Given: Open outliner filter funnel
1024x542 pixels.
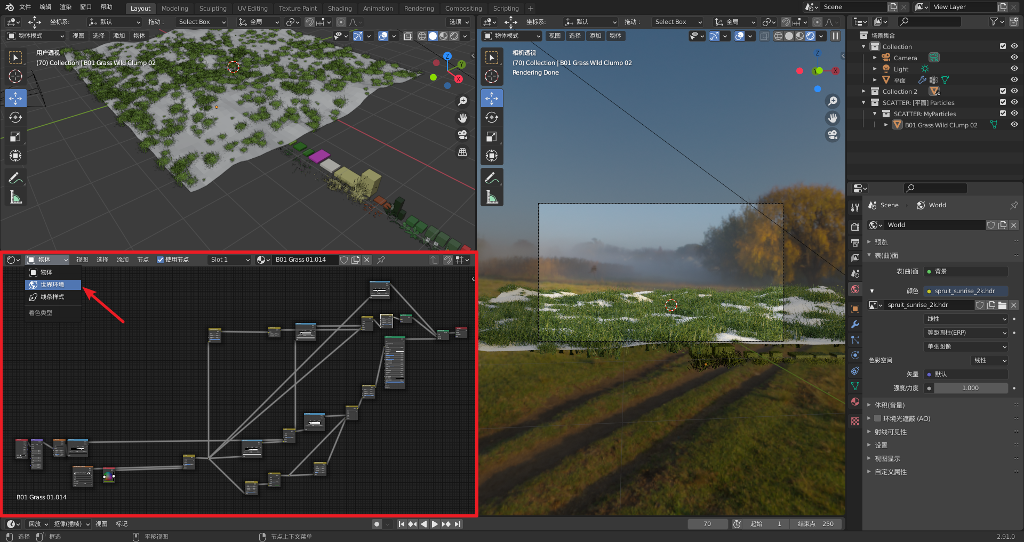Looking at the screenshot, I should (x=996, y=21).
